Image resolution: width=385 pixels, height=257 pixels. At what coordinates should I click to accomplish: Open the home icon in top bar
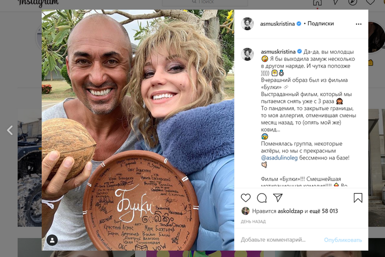pos(317,3)
